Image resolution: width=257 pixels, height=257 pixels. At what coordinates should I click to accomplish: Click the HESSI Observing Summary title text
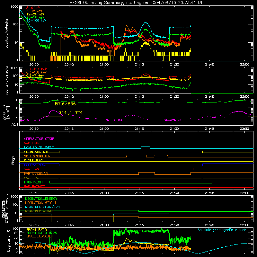[136, 3]
